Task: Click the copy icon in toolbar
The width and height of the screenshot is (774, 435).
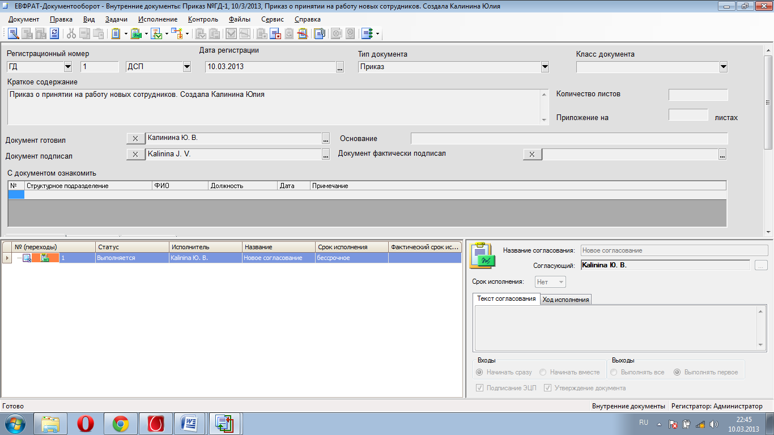Action: (x=85, y=33)
